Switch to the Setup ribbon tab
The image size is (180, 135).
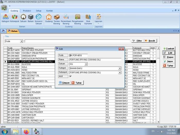39,11
